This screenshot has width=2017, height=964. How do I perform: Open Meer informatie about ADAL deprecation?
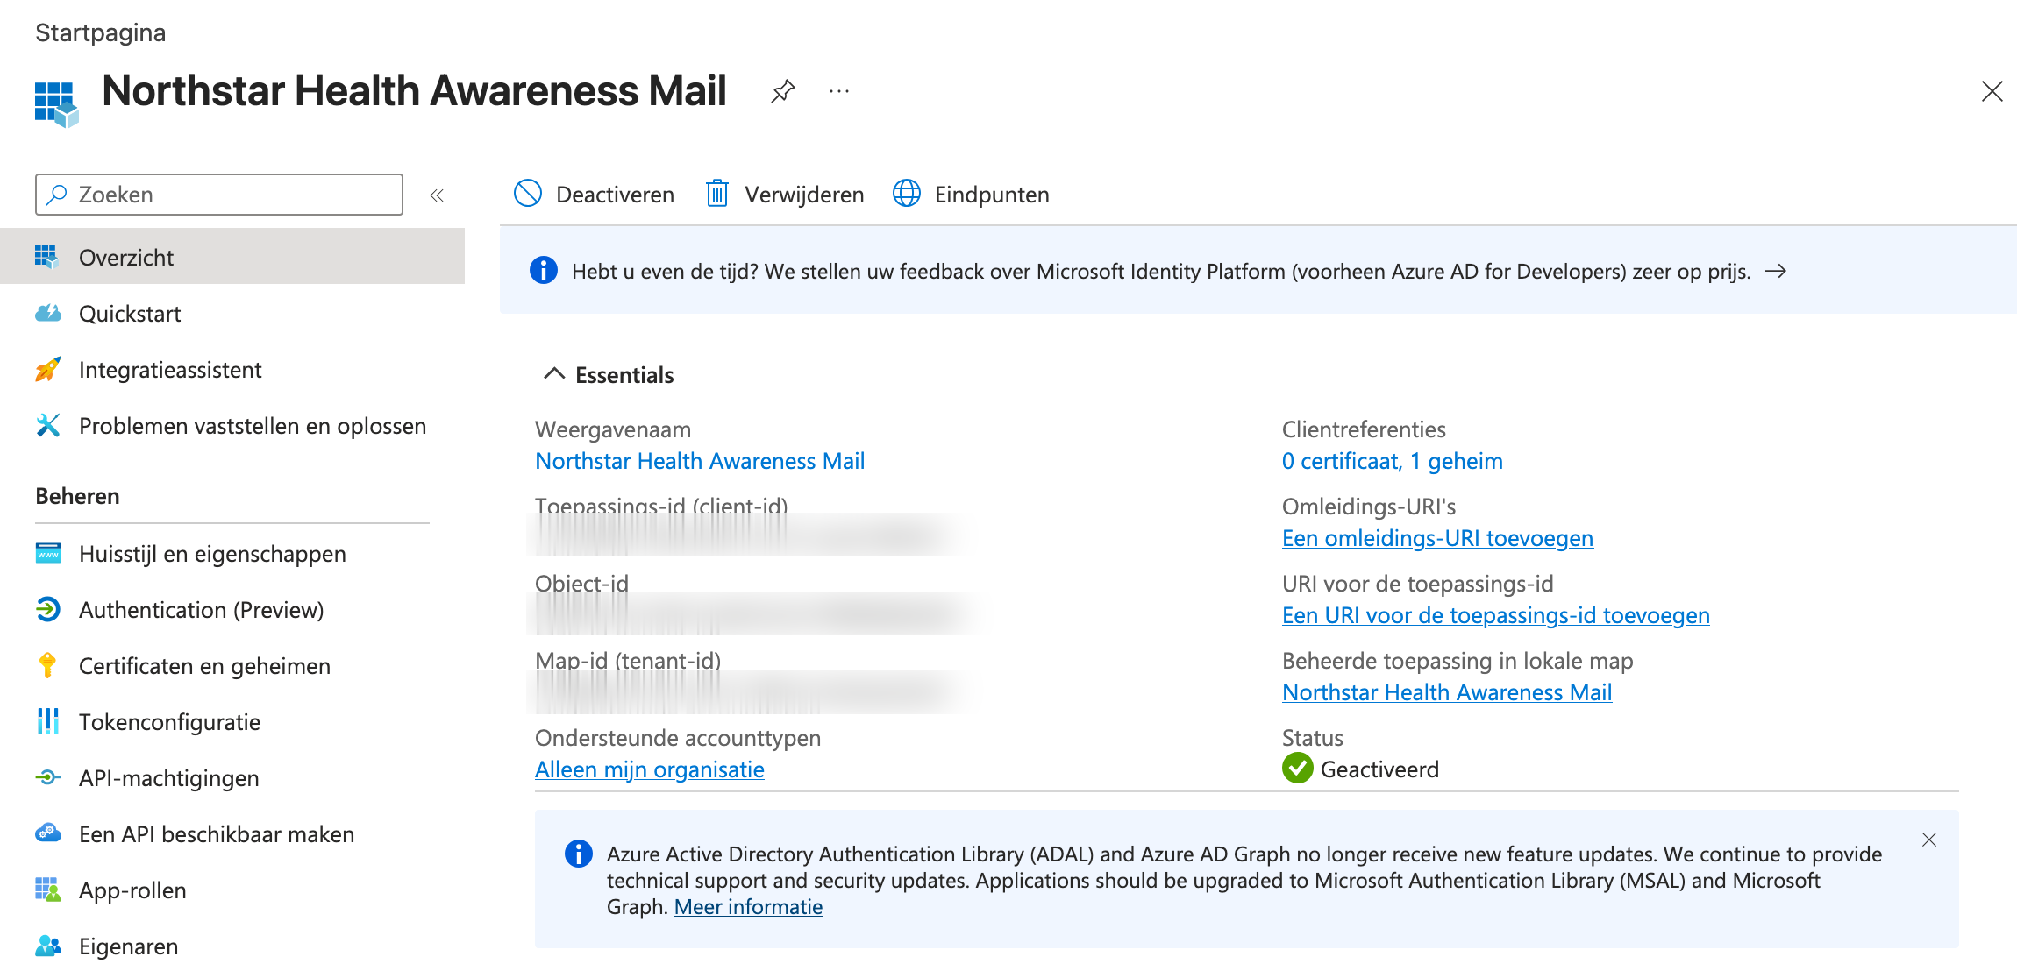(x=748, y=907)
